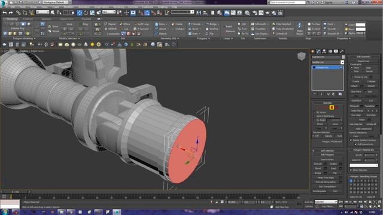Activate the Select and Rotate tool
Viewport: 383px width, 215px height.
point(86,13)
